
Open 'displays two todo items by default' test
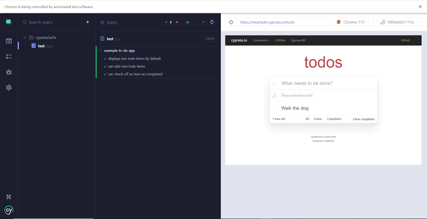click(x=134, y=59)
